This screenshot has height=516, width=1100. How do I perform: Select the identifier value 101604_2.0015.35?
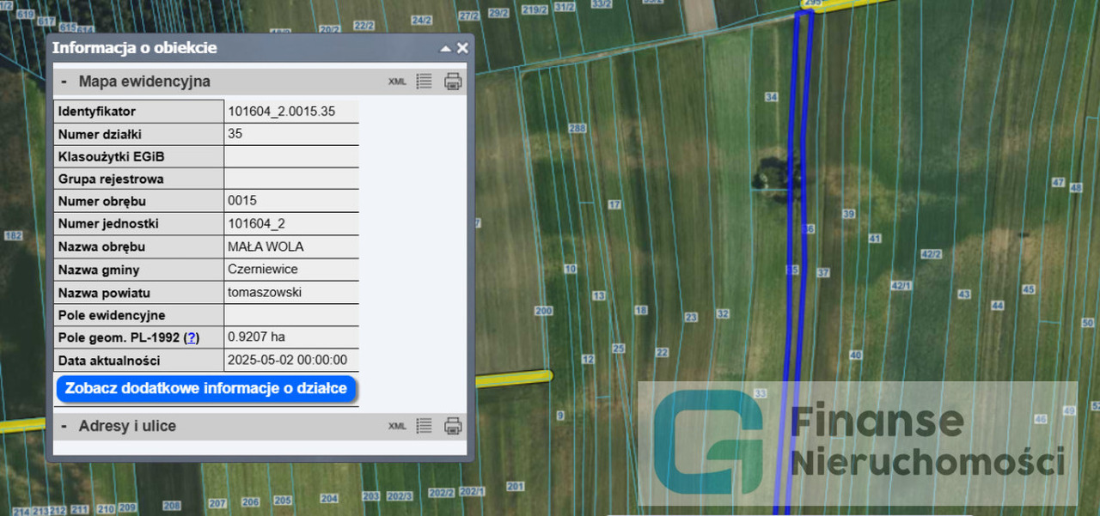281,112
